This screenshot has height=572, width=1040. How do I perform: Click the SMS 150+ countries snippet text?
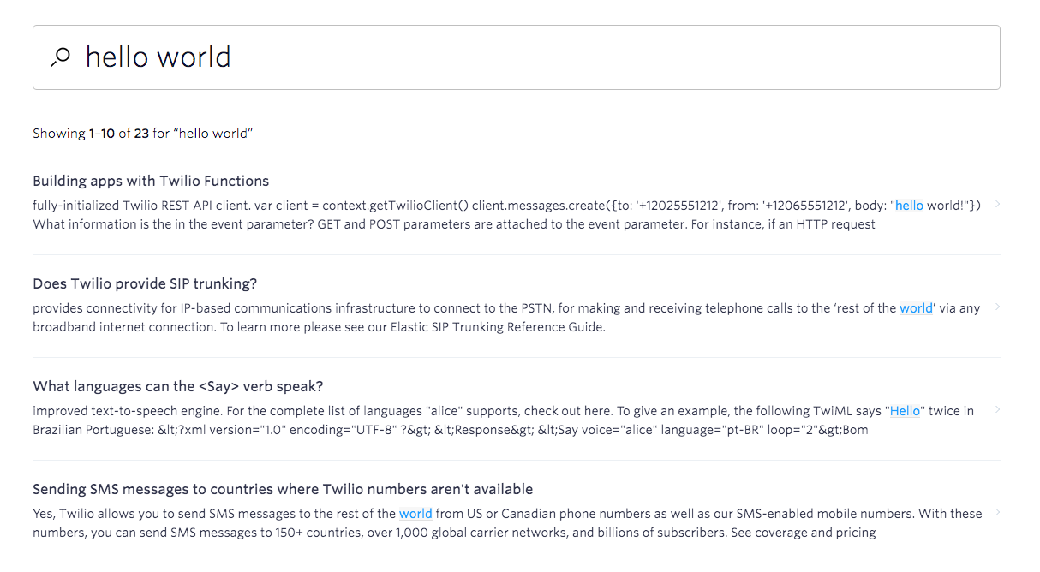point(428,533)
